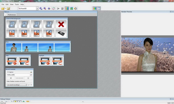Show the Teletext title with the eye
The height and width of the screenshot is (104, 174).
click(x=12, y=61)
